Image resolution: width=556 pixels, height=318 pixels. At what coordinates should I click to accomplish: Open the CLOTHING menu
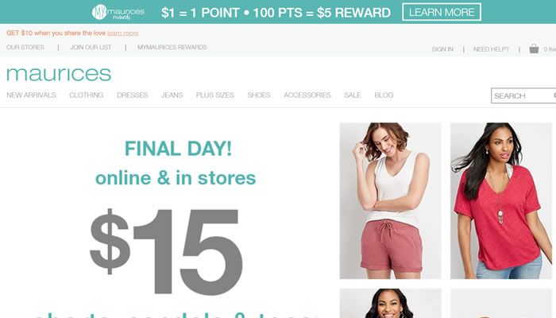86,95
